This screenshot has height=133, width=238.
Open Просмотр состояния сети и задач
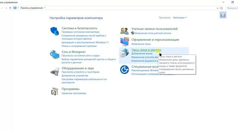tap(81, 56)
